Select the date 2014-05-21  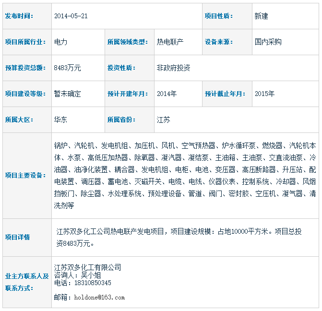click(x=71, y=16)
